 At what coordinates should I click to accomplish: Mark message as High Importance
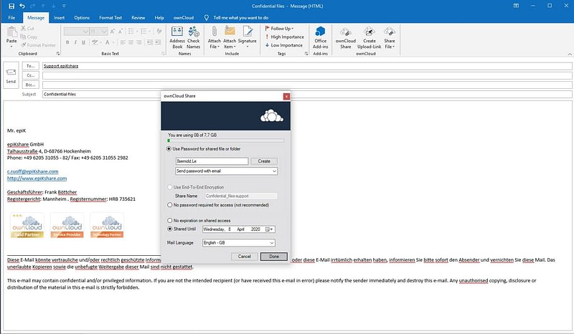[284, 37]
